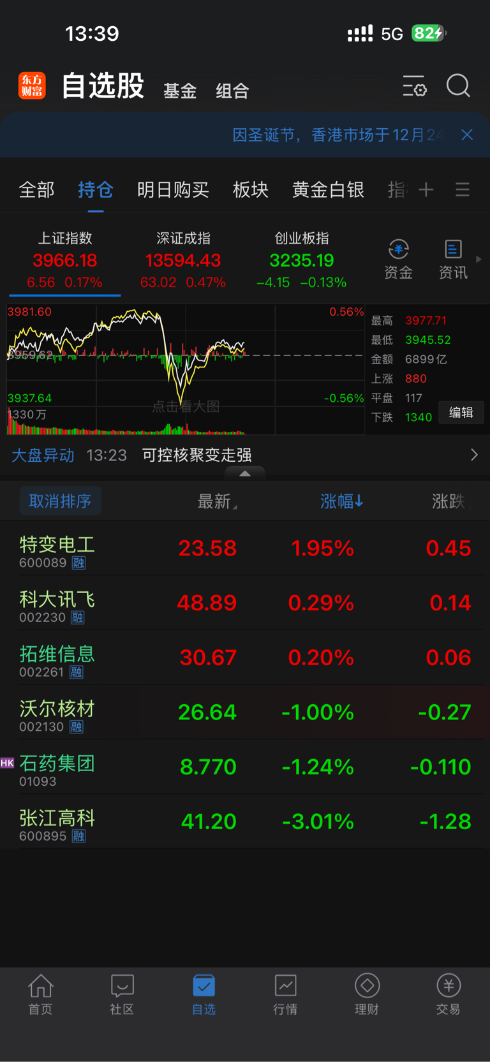Open the 科大讯飞 stock row
The height and width of the screenshot is (1062, 490).
(x=245, y=603)
